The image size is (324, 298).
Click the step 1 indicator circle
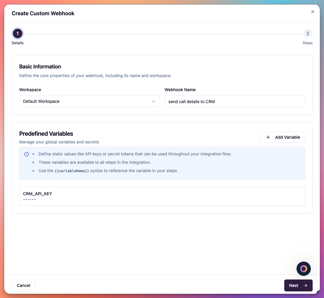pyautogui.click(x=17, y=33)
